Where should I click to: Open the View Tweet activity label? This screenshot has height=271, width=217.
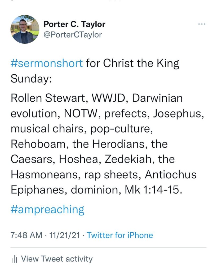[x=57, y=259]
